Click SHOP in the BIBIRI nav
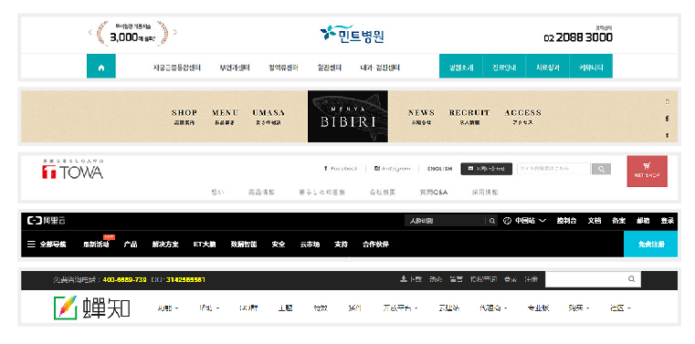 (x=184, y=117)
